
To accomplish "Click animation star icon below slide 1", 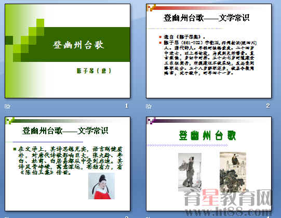I will [7, 106].
